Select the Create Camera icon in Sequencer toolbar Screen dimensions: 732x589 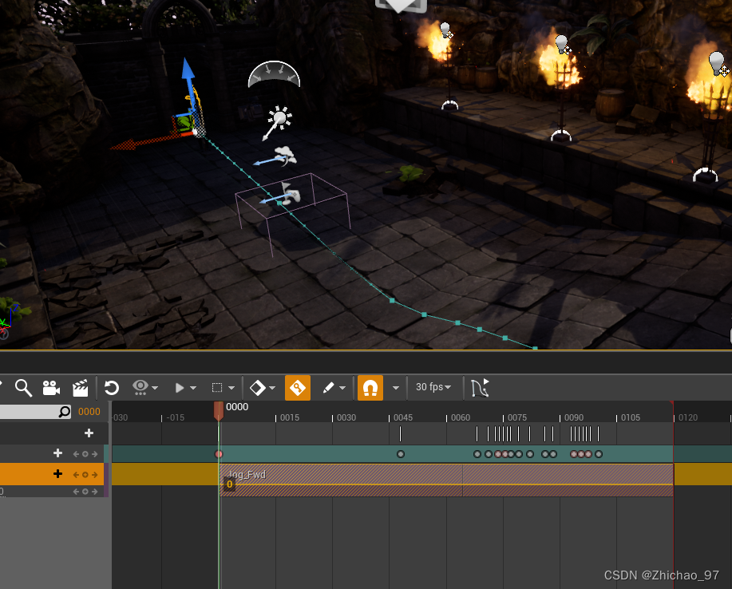[51, 387]
